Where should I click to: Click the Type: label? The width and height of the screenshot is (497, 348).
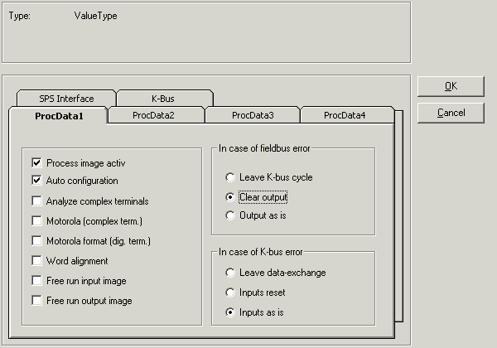[x=20, y=16]
